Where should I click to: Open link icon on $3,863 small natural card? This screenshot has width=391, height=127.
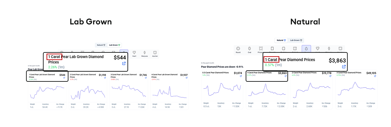(286, 76)
